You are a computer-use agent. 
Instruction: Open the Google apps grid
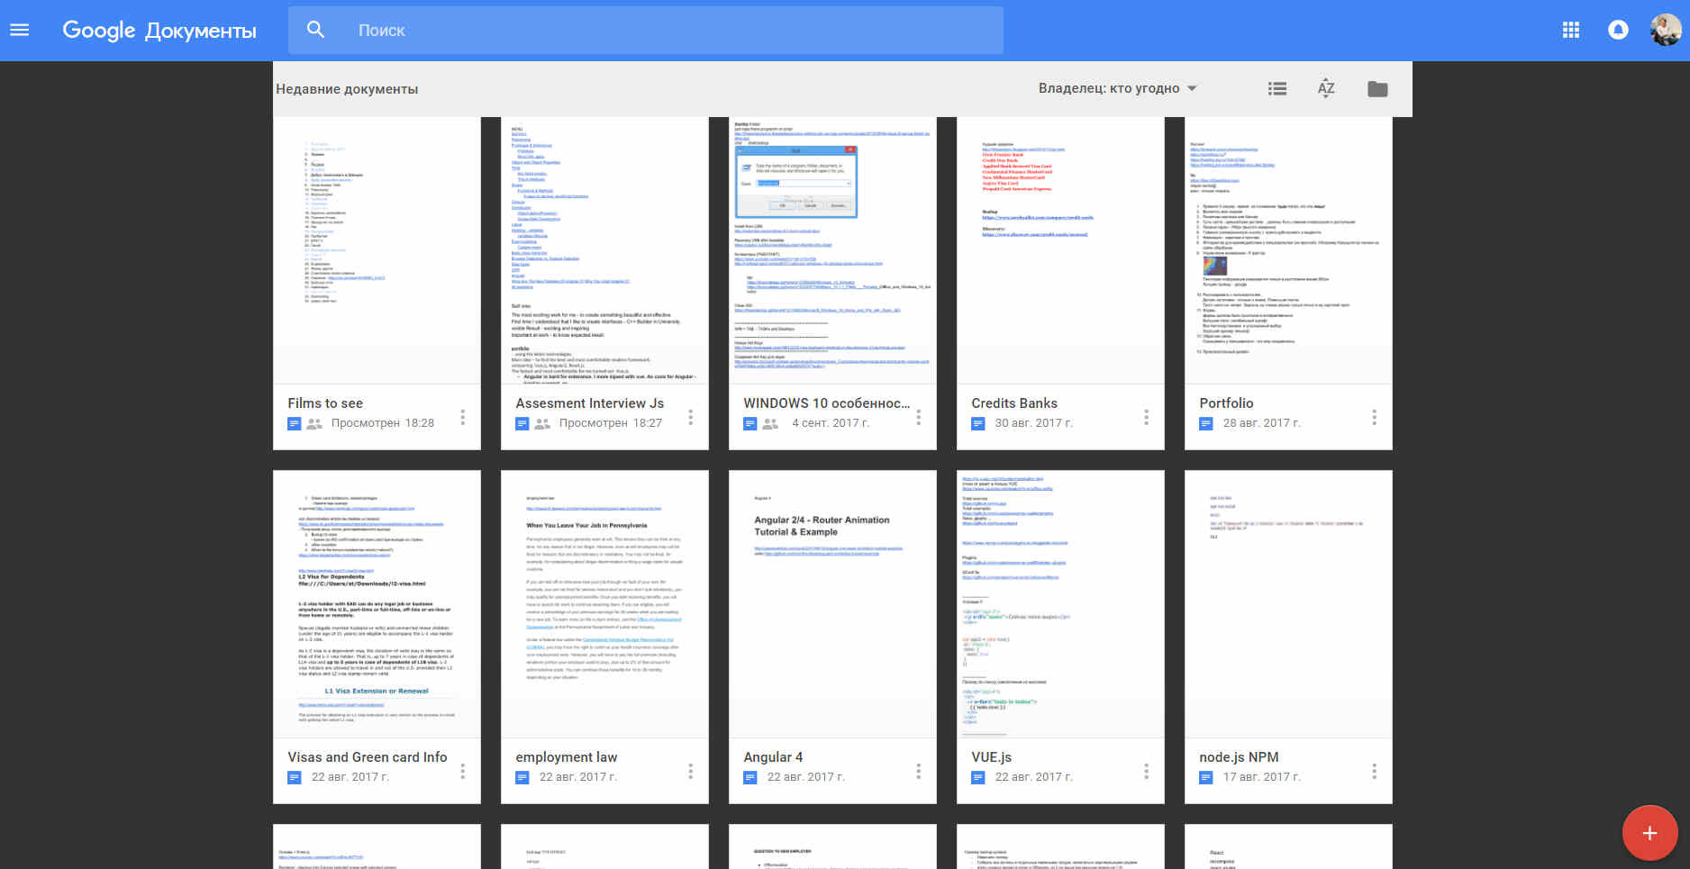(1570, 30)
